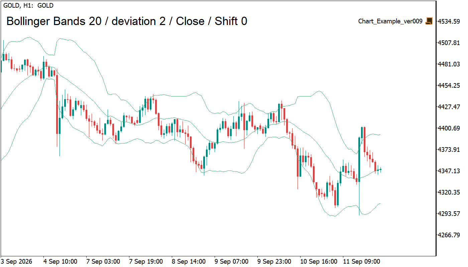This screenshot has width=468, height=267.
Task: Click the '11 Sep 09:00' time label
Action: (361, 261)
